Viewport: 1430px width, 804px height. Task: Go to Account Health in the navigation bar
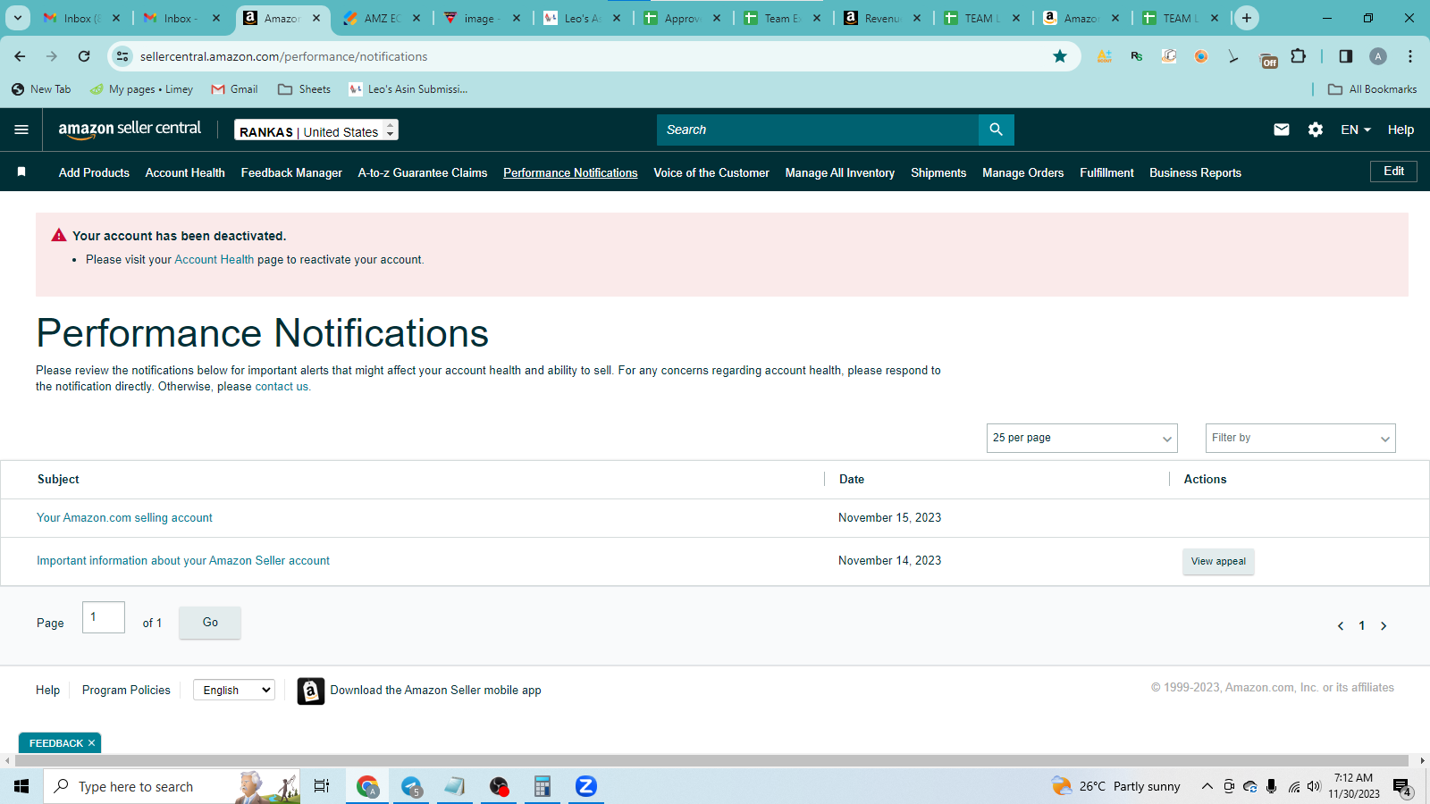[x=185, y=172]
